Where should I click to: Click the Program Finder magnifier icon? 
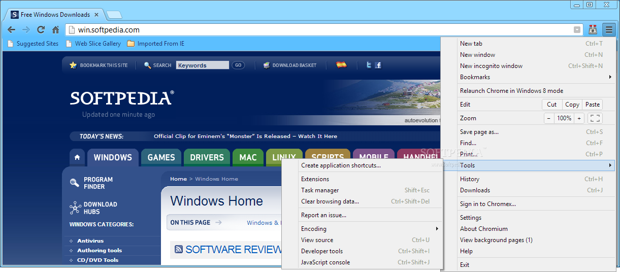point(75,183)
